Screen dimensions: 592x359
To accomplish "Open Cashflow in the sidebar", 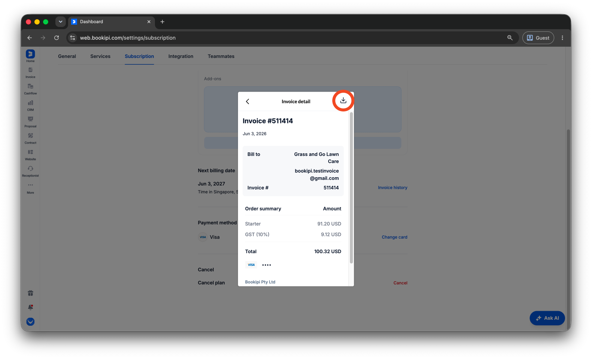I will (x=30, y=89).
